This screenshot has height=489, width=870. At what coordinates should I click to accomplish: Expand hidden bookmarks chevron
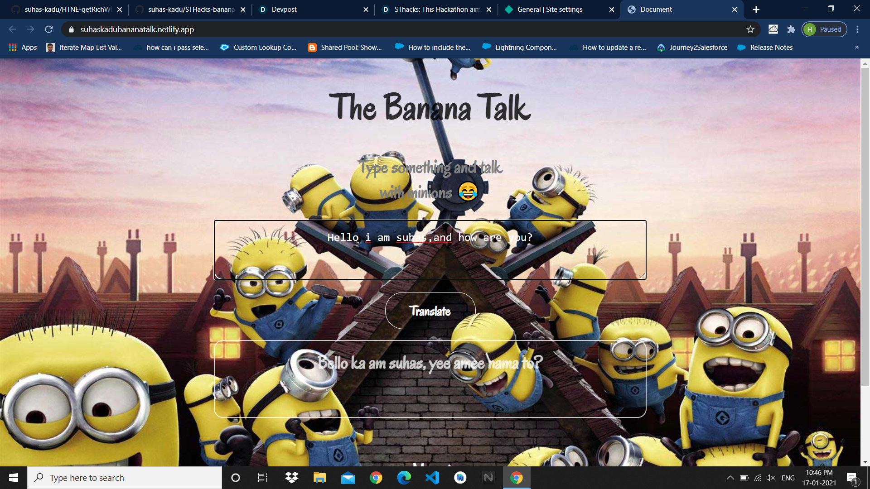856,47
